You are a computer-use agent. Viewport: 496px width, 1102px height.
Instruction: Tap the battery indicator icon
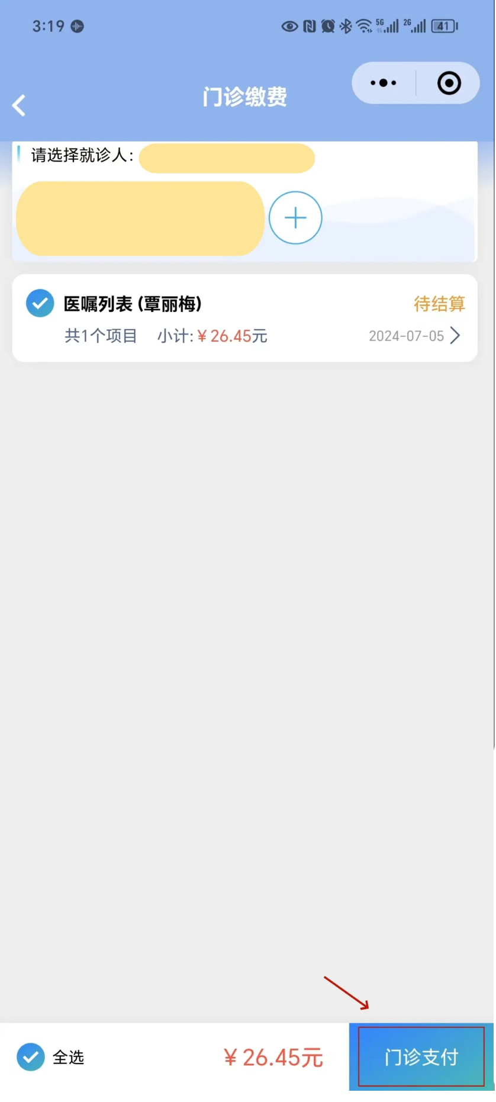tap(445, 26)
